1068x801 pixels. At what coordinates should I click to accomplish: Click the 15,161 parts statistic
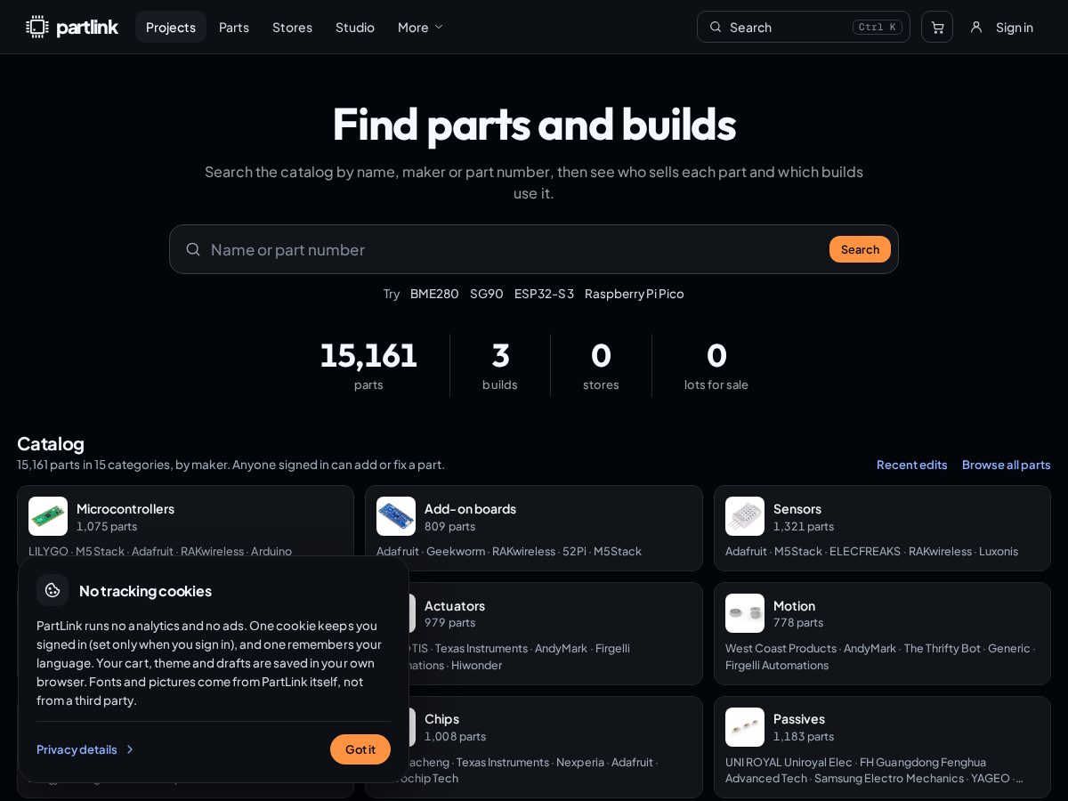[368, 365]
